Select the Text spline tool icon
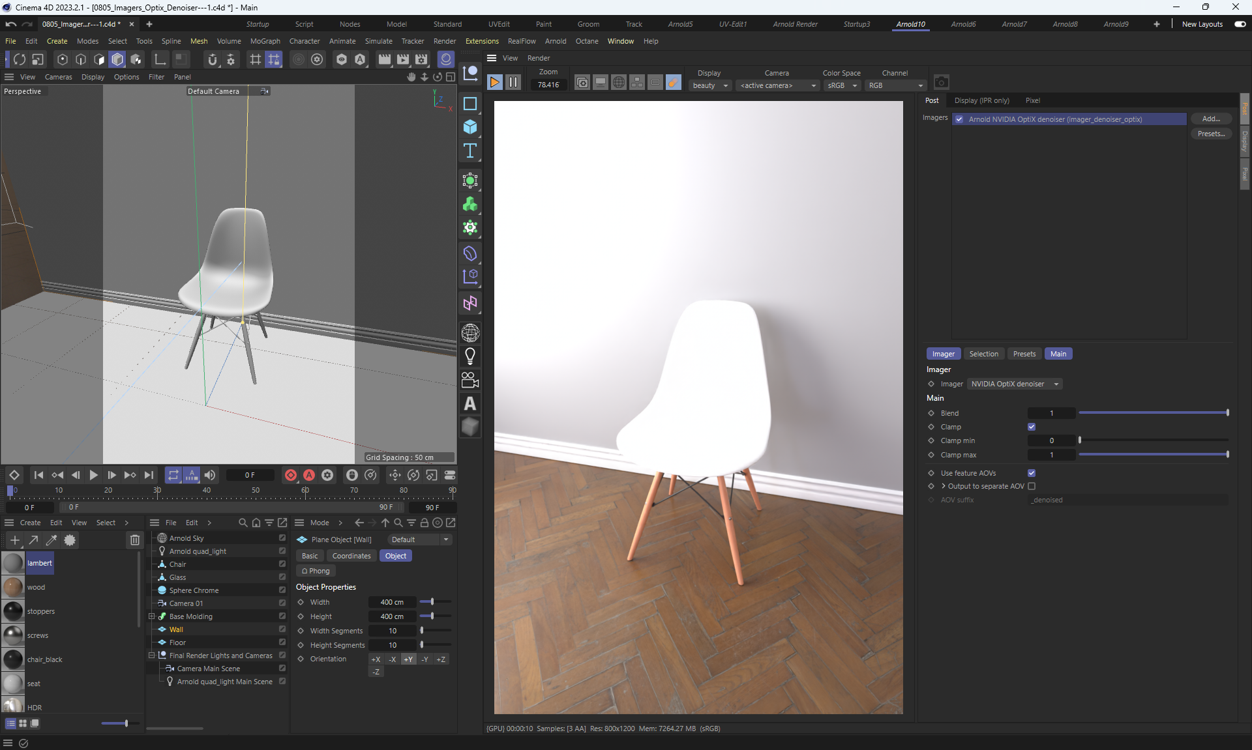 [x=469, y=151]
